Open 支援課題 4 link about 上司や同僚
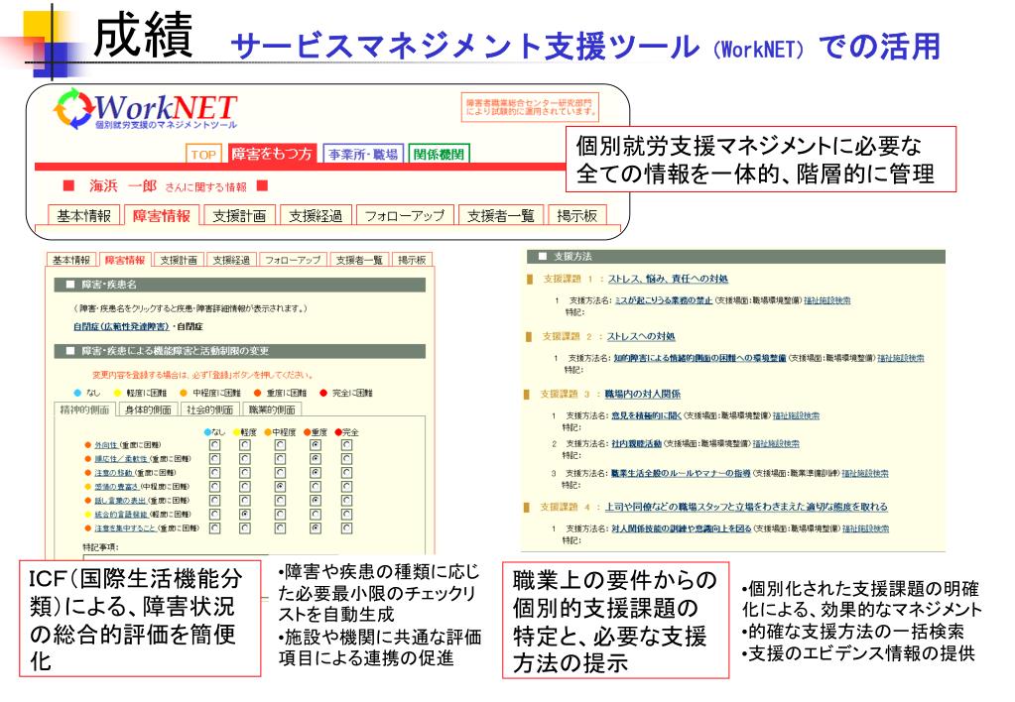 746,507
